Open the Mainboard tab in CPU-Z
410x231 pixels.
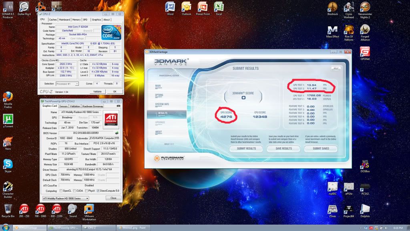tap(64, 20)
